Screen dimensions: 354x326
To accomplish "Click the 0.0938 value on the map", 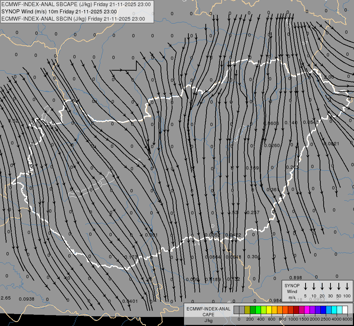I will pos(27,299).
